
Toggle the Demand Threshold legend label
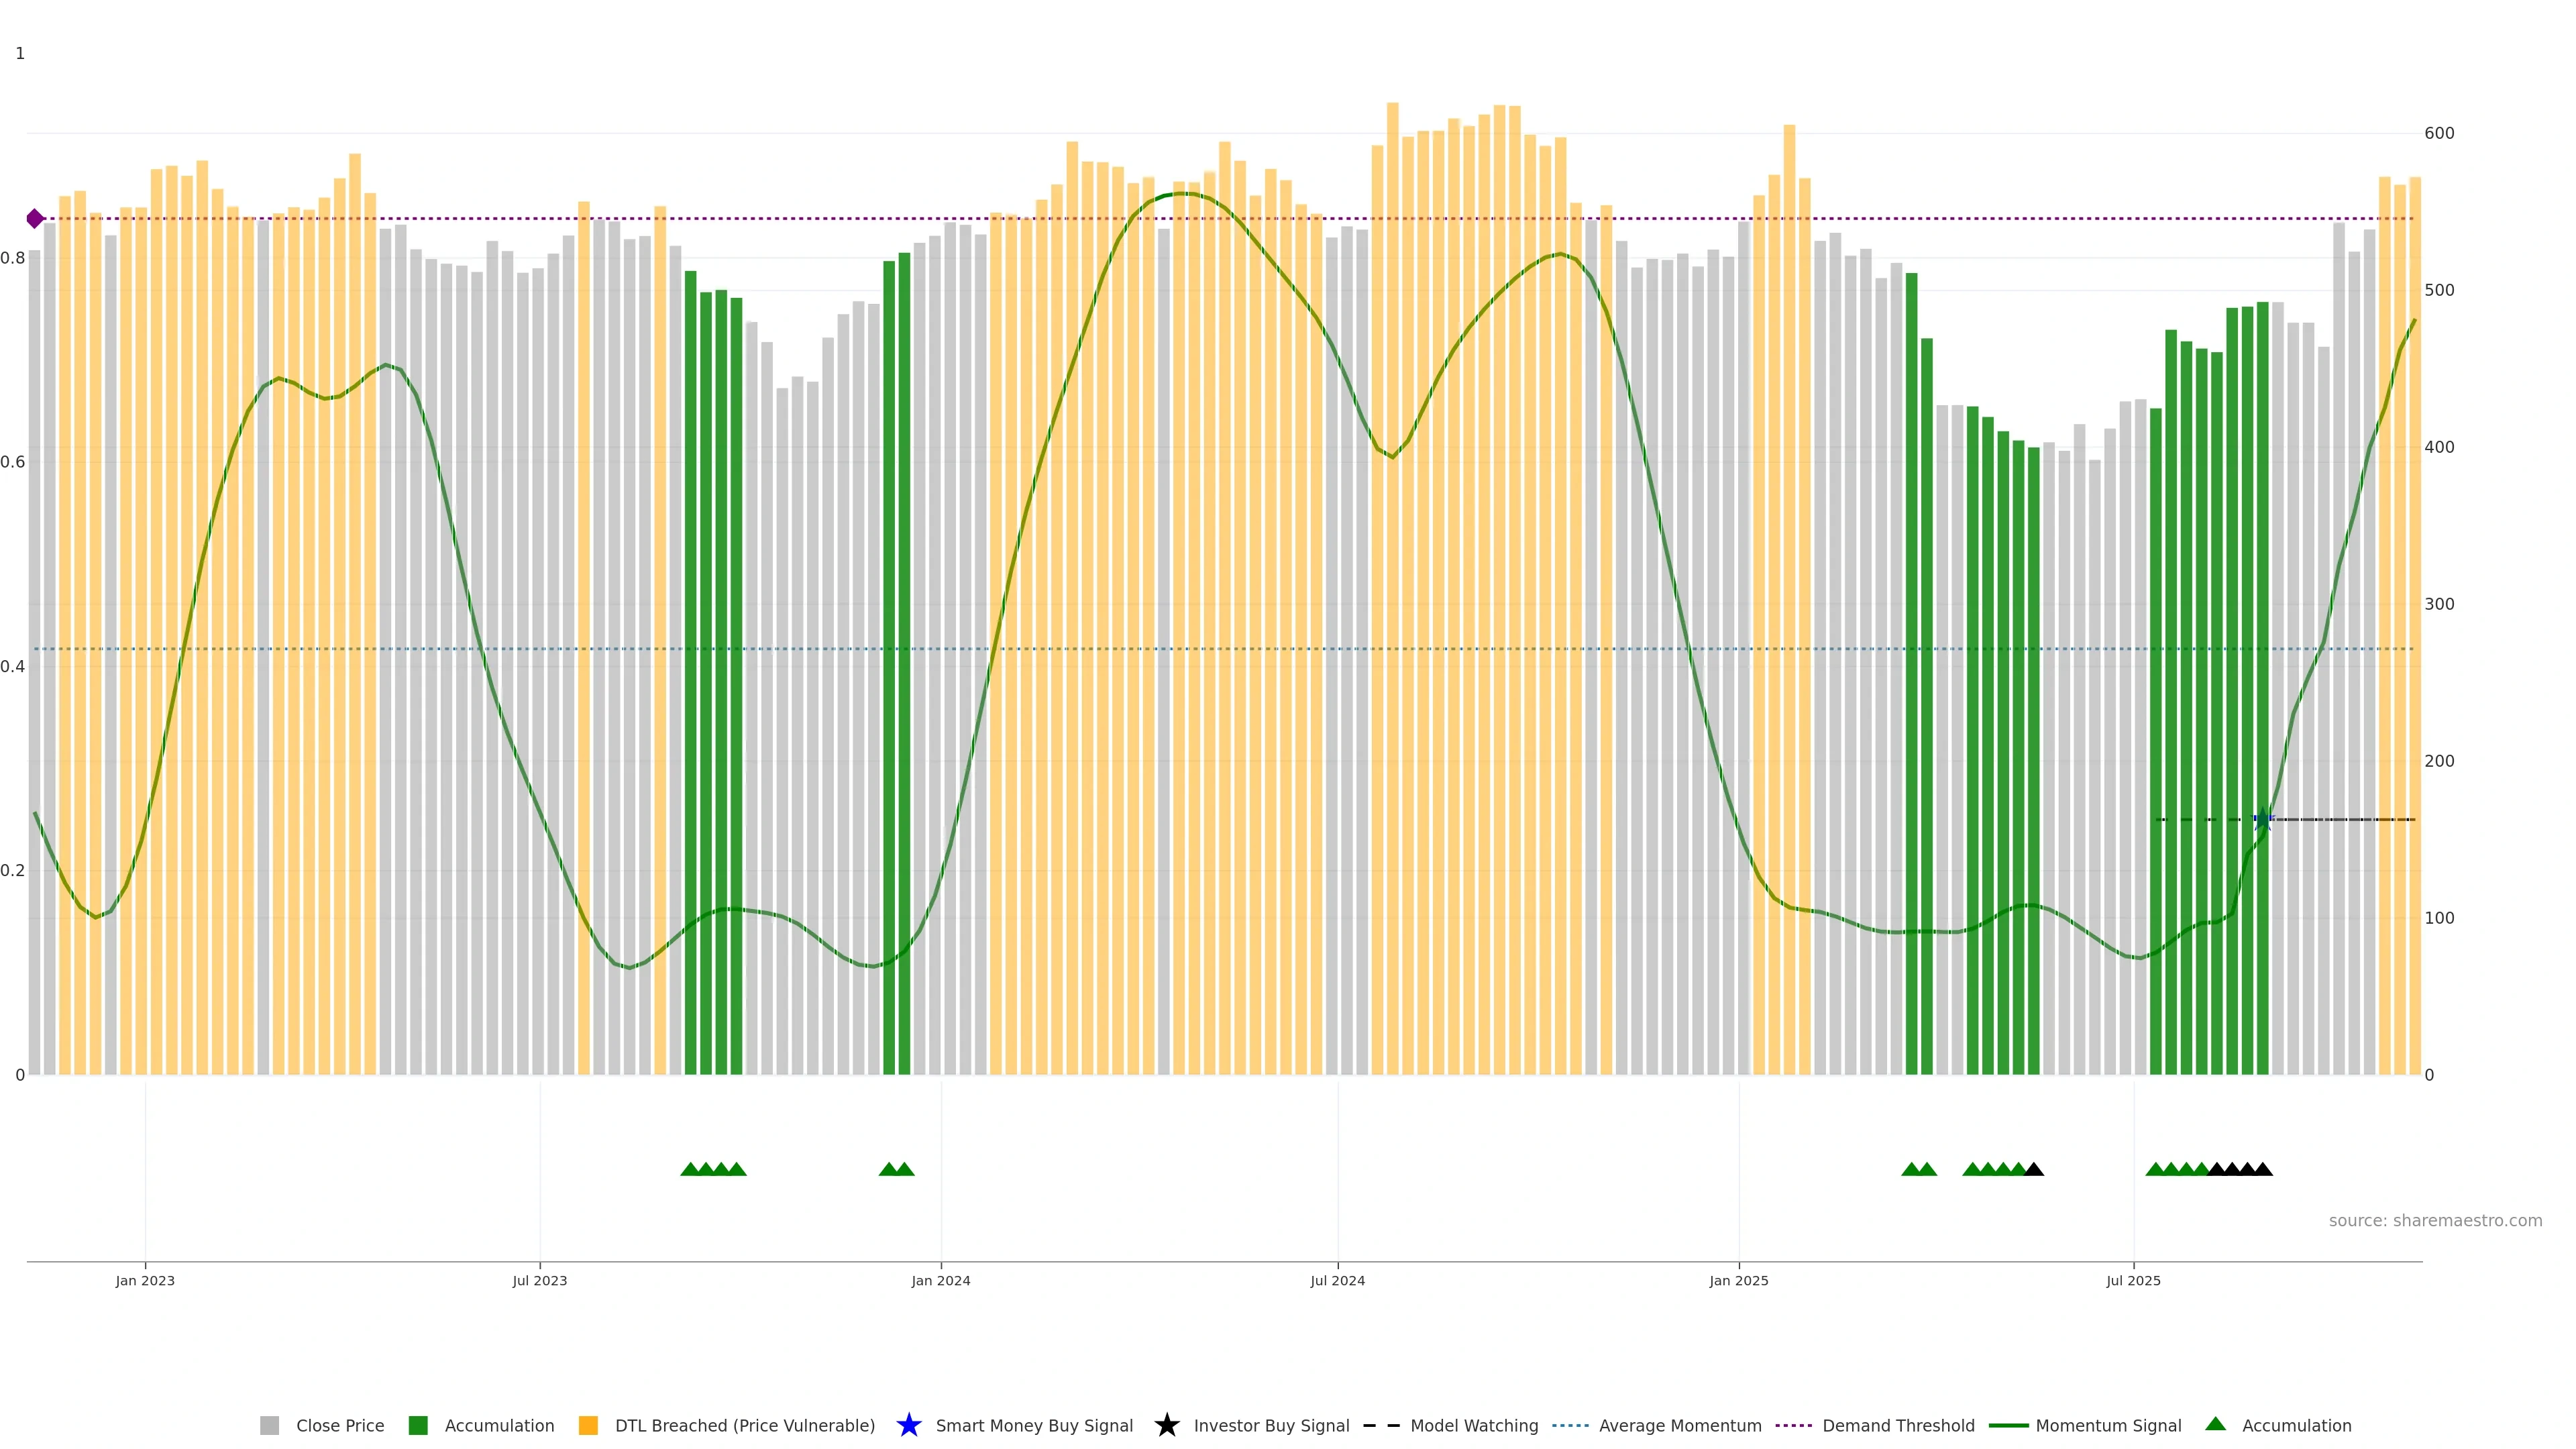[x=1898, y=1425]
